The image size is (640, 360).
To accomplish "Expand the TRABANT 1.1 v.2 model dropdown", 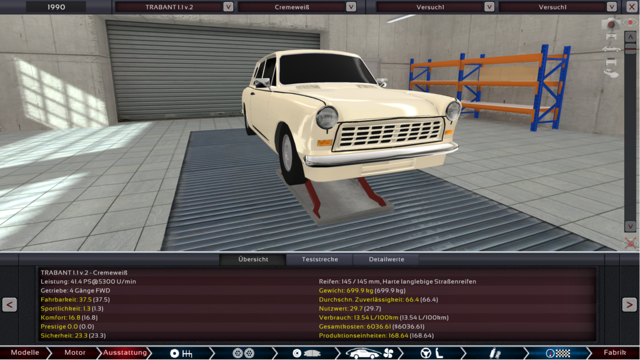I will (x=228, y=7).
